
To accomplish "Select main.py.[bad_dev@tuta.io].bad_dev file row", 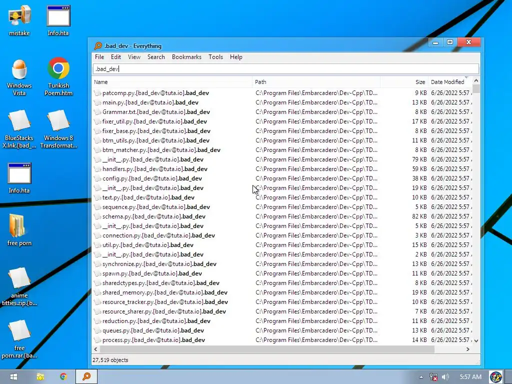I will point(282,102).
